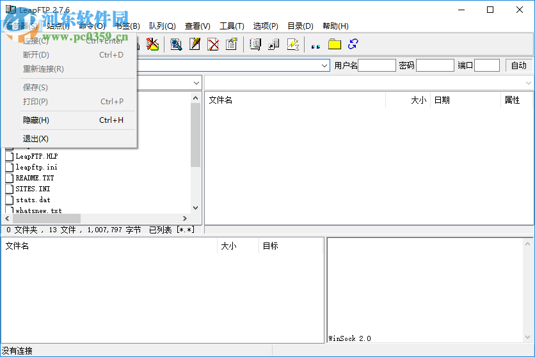Open the site manager book icon
Image resolution: width=535 pixels, height=357 pixels.
point(255,44)
